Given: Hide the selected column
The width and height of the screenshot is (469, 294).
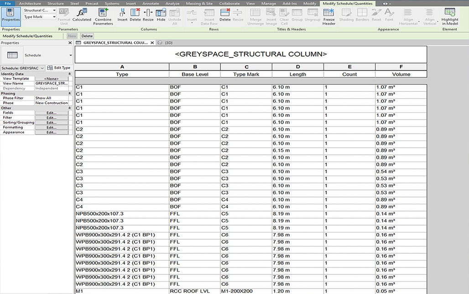Looking at the screenshot, I should [161, 15].
